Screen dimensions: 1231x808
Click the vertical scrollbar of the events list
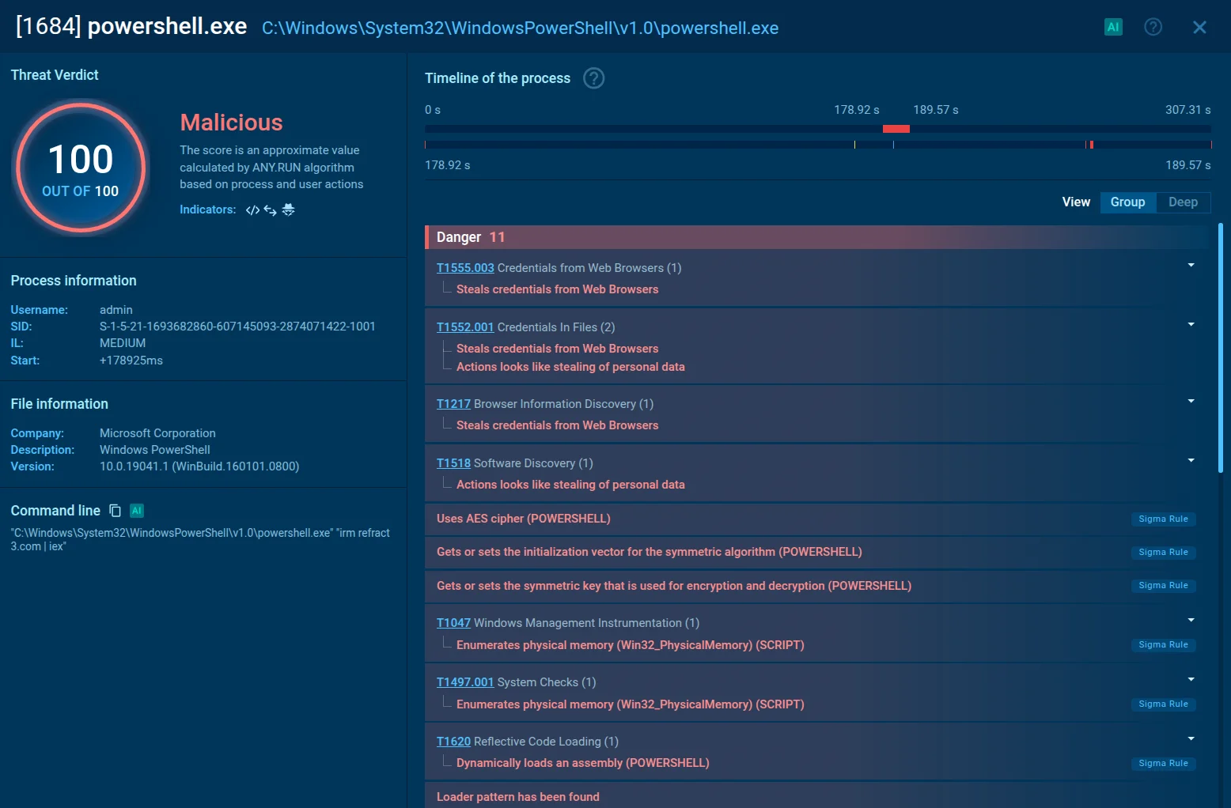[1221, 348]
